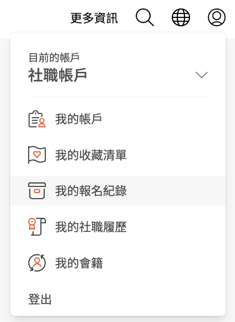Image resolution: width=235 pixels, height=322 pixels.
Task: Click the 目前的帳戶 label
Action: pyautogui.click(x=54, y=57)
